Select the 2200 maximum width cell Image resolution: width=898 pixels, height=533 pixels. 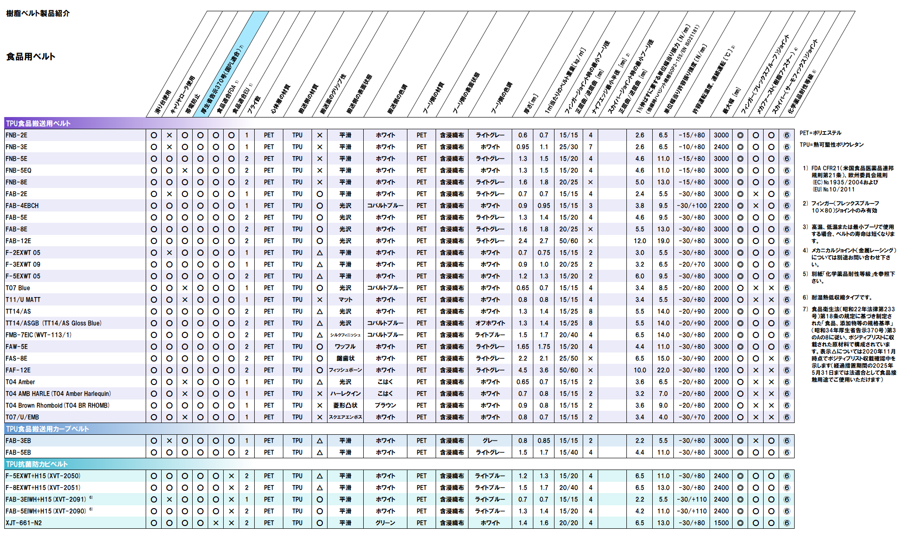tap(721, 206)
